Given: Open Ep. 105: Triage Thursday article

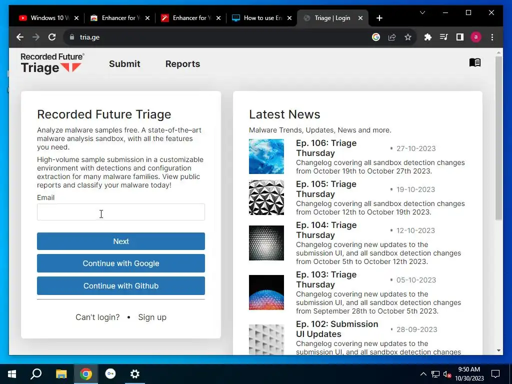Looking at the screenshot, I should coord(326,189).
